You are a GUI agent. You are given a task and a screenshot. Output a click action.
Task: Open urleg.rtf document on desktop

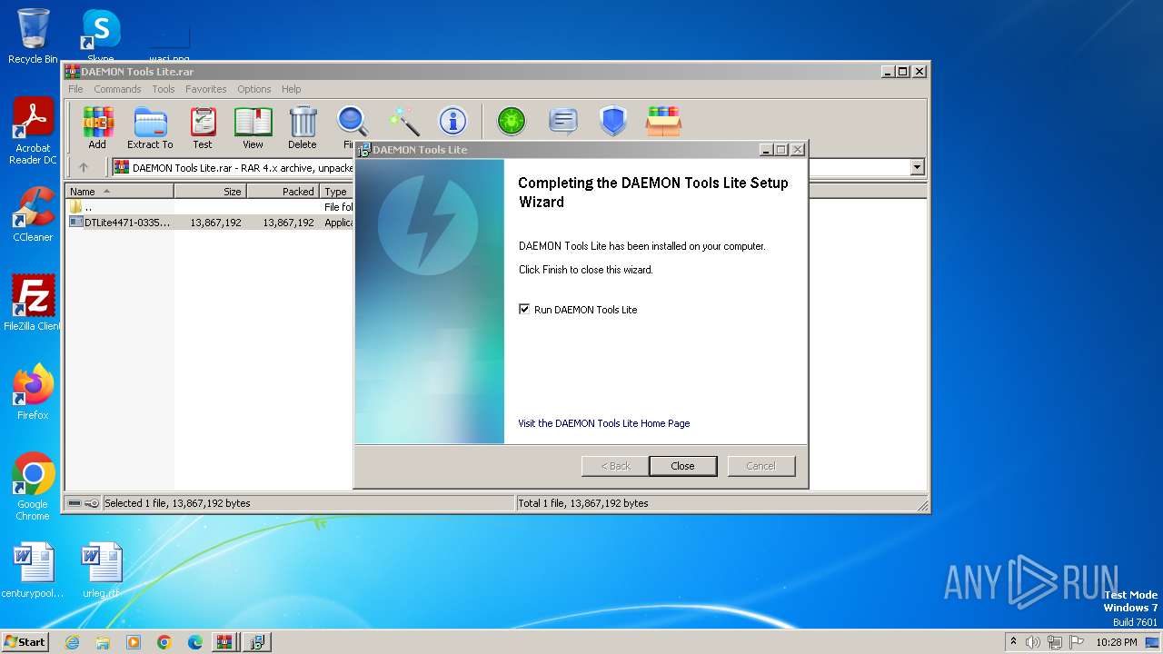click(101, 570)
